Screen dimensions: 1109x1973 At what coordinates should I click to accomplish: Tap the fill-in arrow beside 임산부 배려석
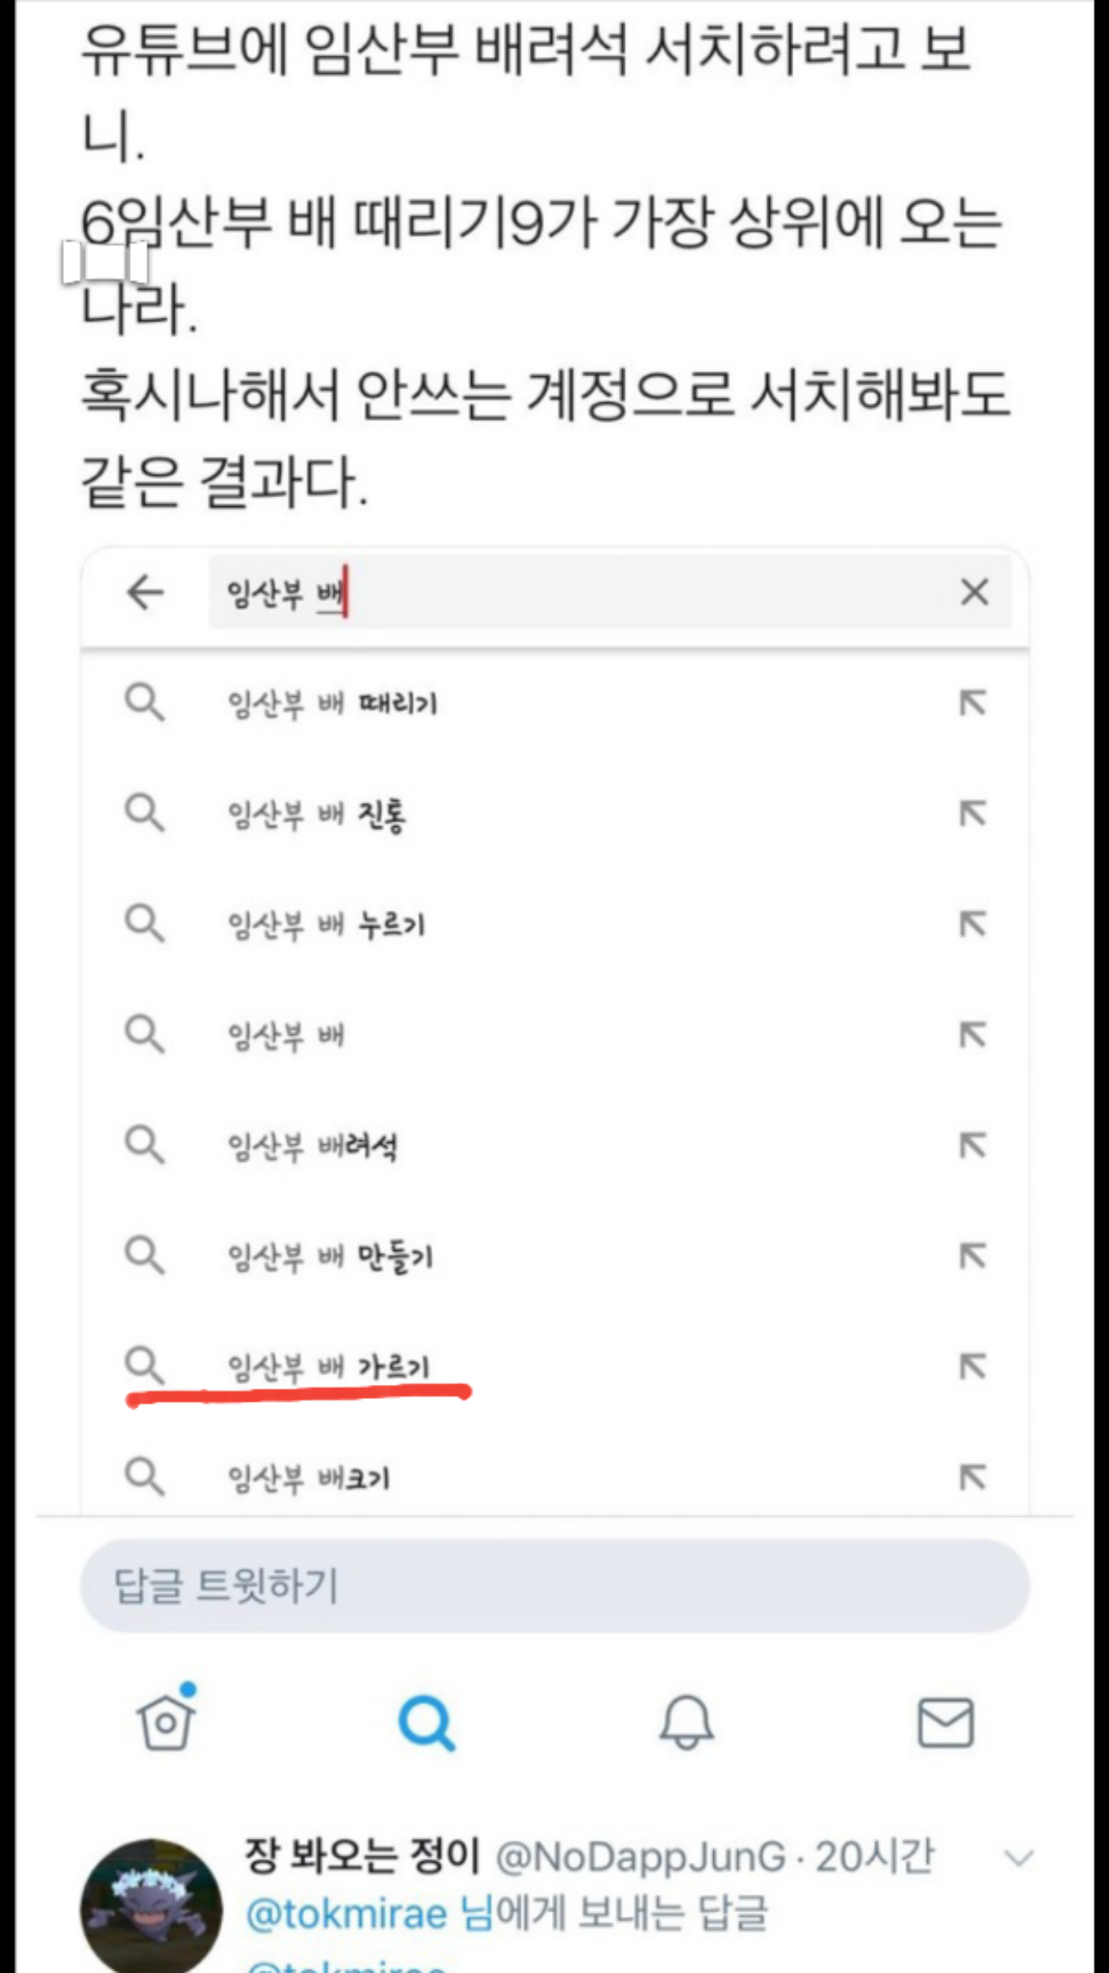point(973,1145)
